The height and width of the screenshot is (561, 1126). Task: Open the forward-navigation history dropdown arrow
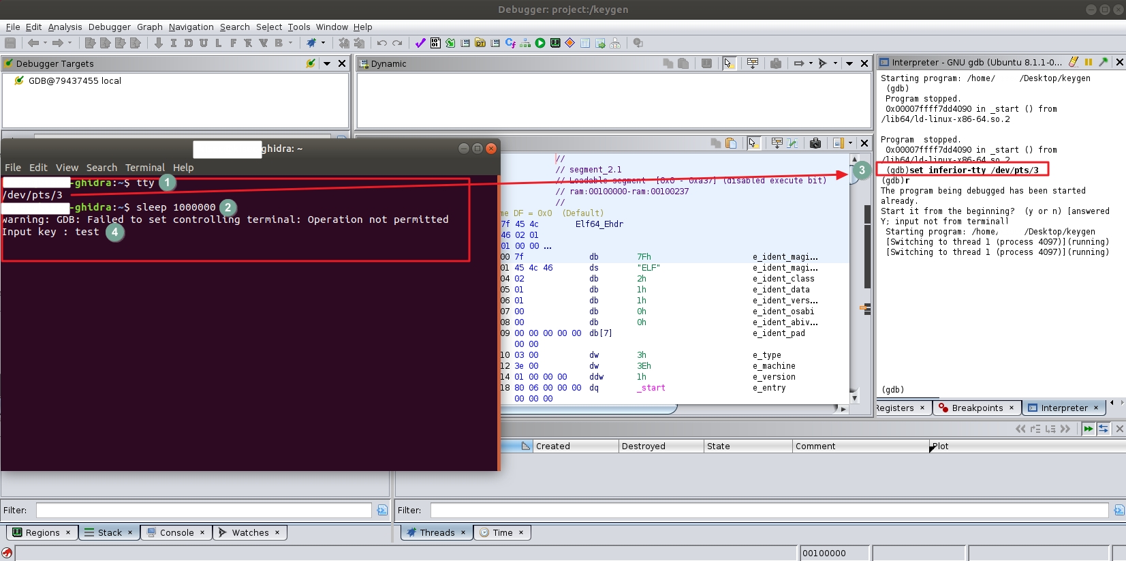[x=69, y=43]
